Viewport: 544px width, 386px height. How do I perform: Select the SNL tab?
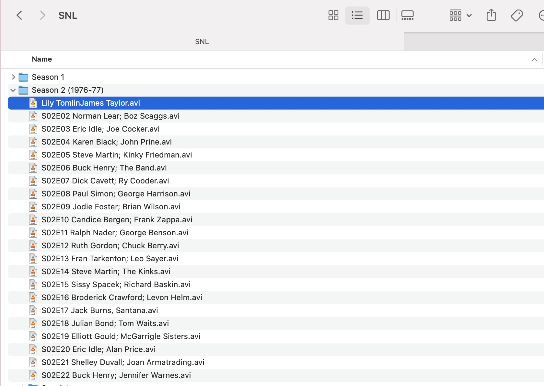(202, 42)
